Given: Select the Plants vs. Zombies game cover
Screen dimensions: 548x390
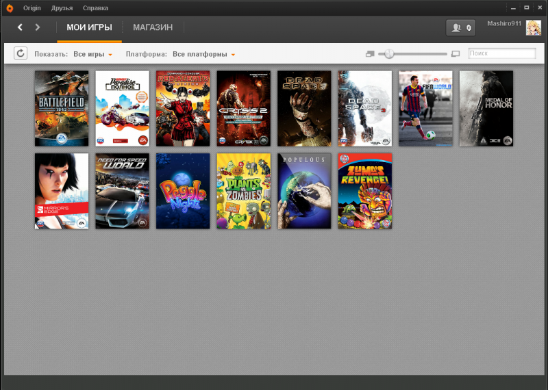Looking at the screenshot, I should (x=244, y=191).
